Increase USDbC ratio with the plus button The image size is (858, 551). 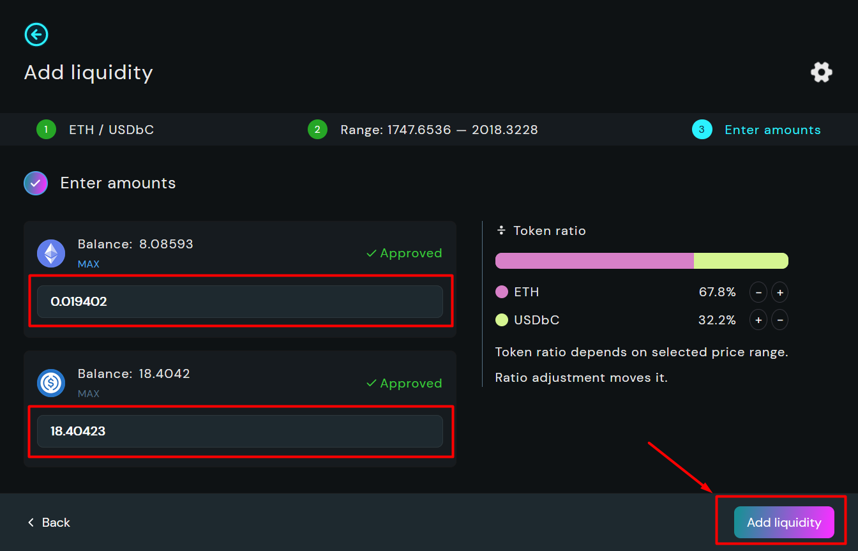(x=758, y=319)
